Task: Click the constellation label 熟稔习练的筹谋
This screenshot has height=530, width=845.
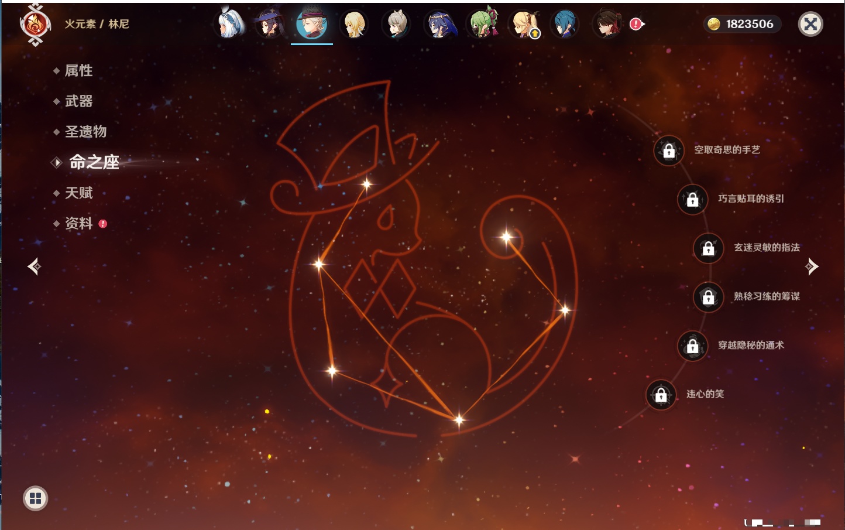Action: 767,296
